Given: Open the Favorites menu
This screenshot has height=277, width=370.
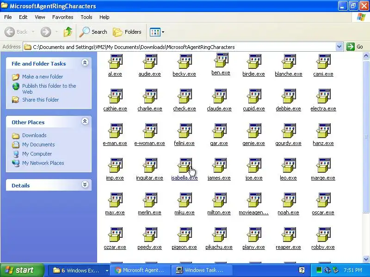Looking at the screenshot, I should pyautogui.click(x=63, y=17).
